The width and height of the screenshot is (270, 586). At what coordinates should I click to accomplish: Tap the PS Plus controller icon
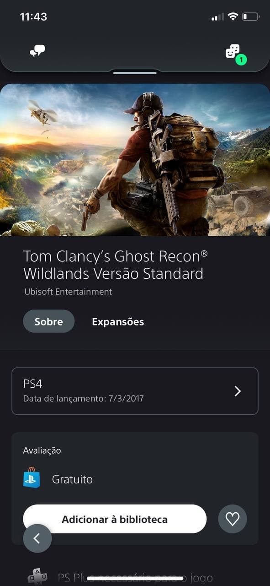click(37, 577)
